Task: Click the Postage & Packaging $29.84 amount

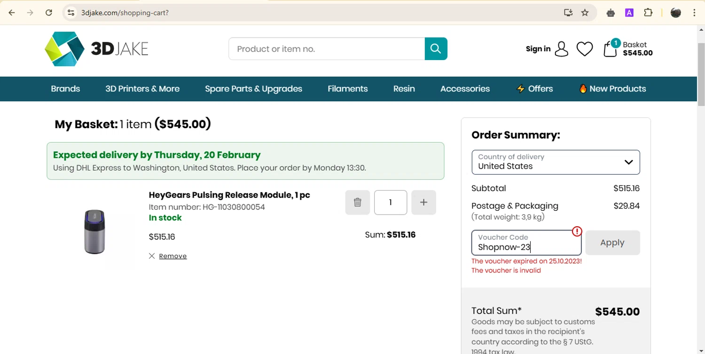Action: click(627, 206)
